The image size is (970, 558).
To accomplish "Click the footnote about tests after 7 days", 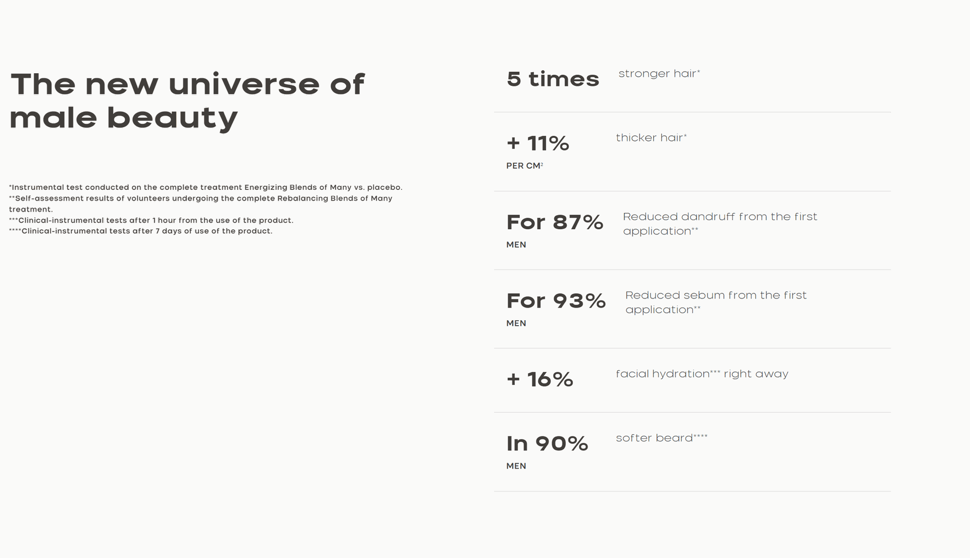I will pos(140,231).
